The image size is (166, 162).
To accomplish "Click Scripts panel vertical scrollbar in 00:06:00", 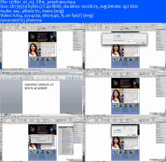I will 73,141.
